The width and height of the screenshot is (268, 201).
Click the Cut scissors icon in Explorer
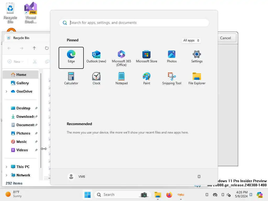pos(35,62)
